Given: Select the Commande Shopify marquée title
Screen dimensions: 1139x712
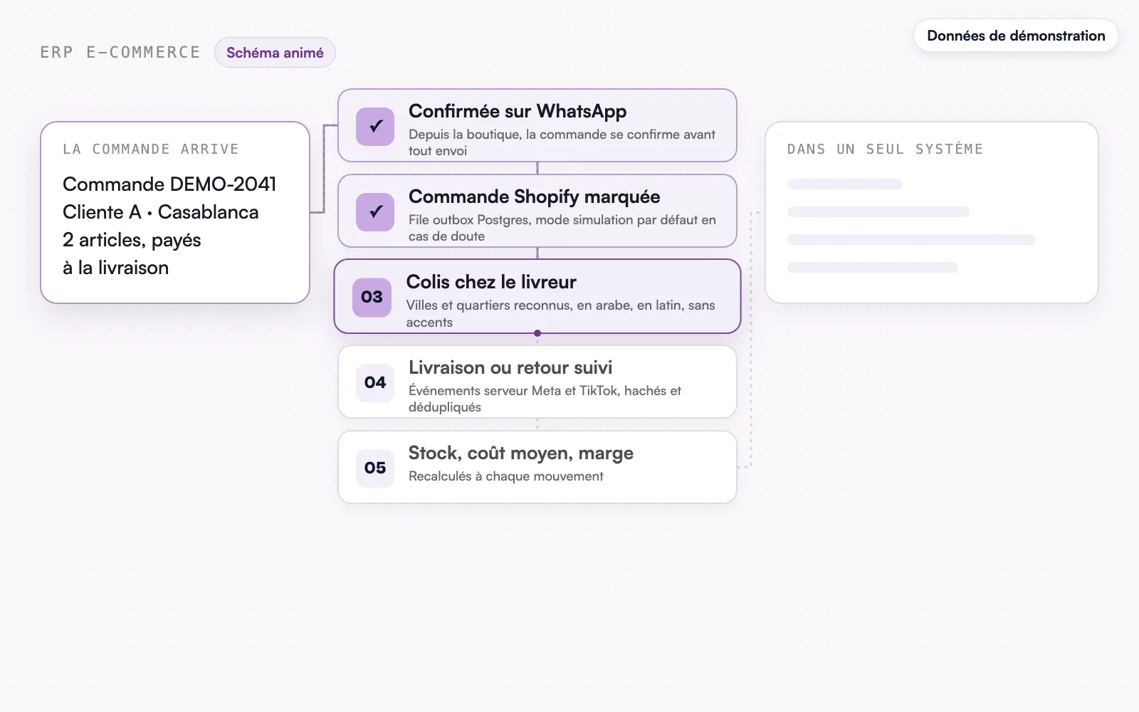Looking at the screenshot, I should click(534, 197).
